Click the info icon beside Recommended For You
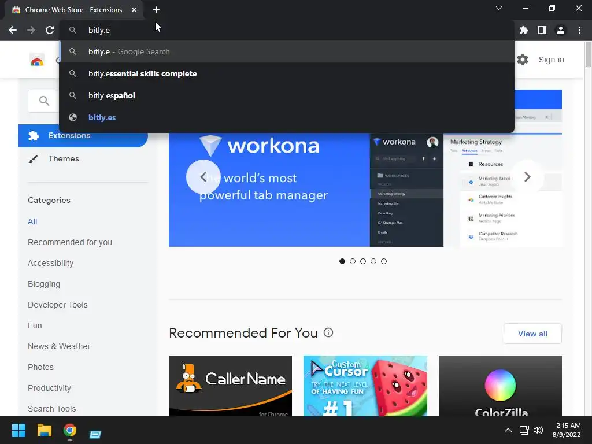 pyautogui.click(x=328, y=332)
